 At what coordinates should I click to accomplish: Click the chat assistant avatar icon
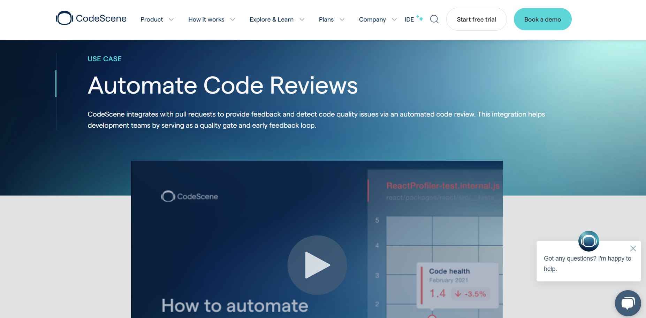588,241
